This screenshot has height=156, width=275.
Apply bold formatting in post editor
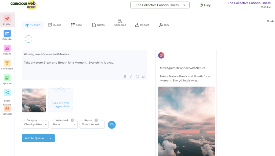[125, 77]
